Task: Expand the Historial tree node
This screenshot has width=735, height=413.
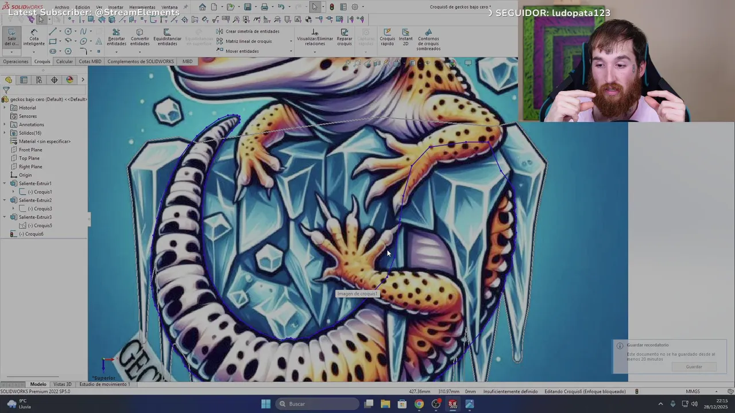Action: point(5,108)
